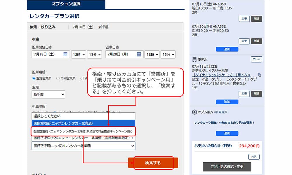The image size is (292, 175).
Task: Click the 内訳 breakdown button
Action: (254, 157)
